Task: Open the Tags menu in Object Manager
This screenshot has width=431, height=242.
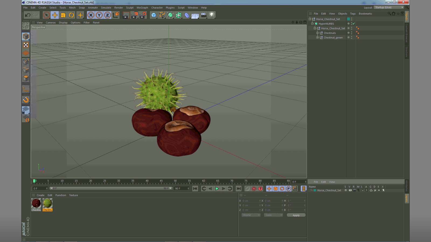Action: point(353,13)
